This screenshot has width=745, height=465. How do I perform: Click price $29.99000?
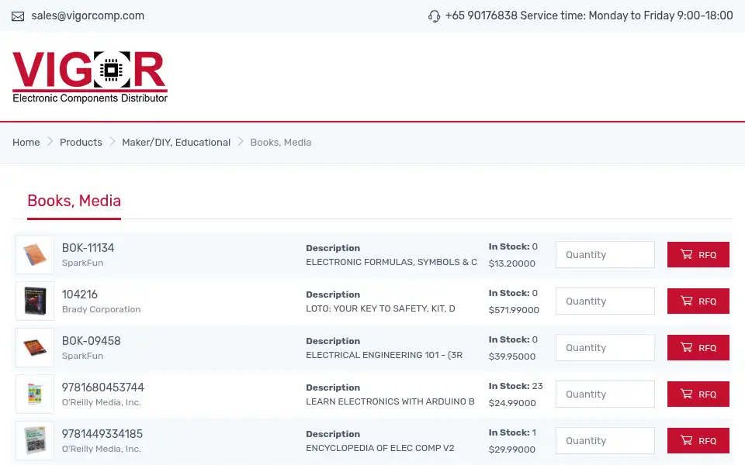click(x=511, y=449)
